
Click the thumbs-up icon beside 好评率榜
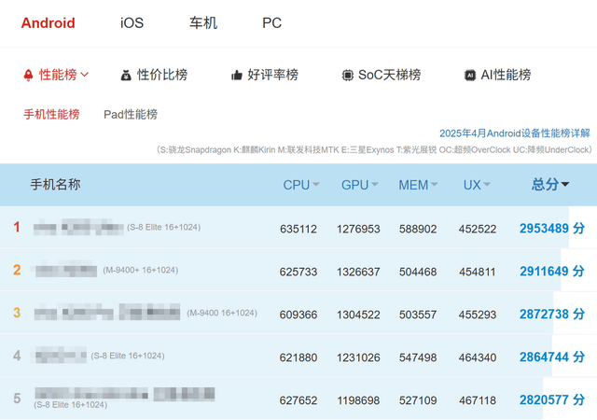coord(237,75)
